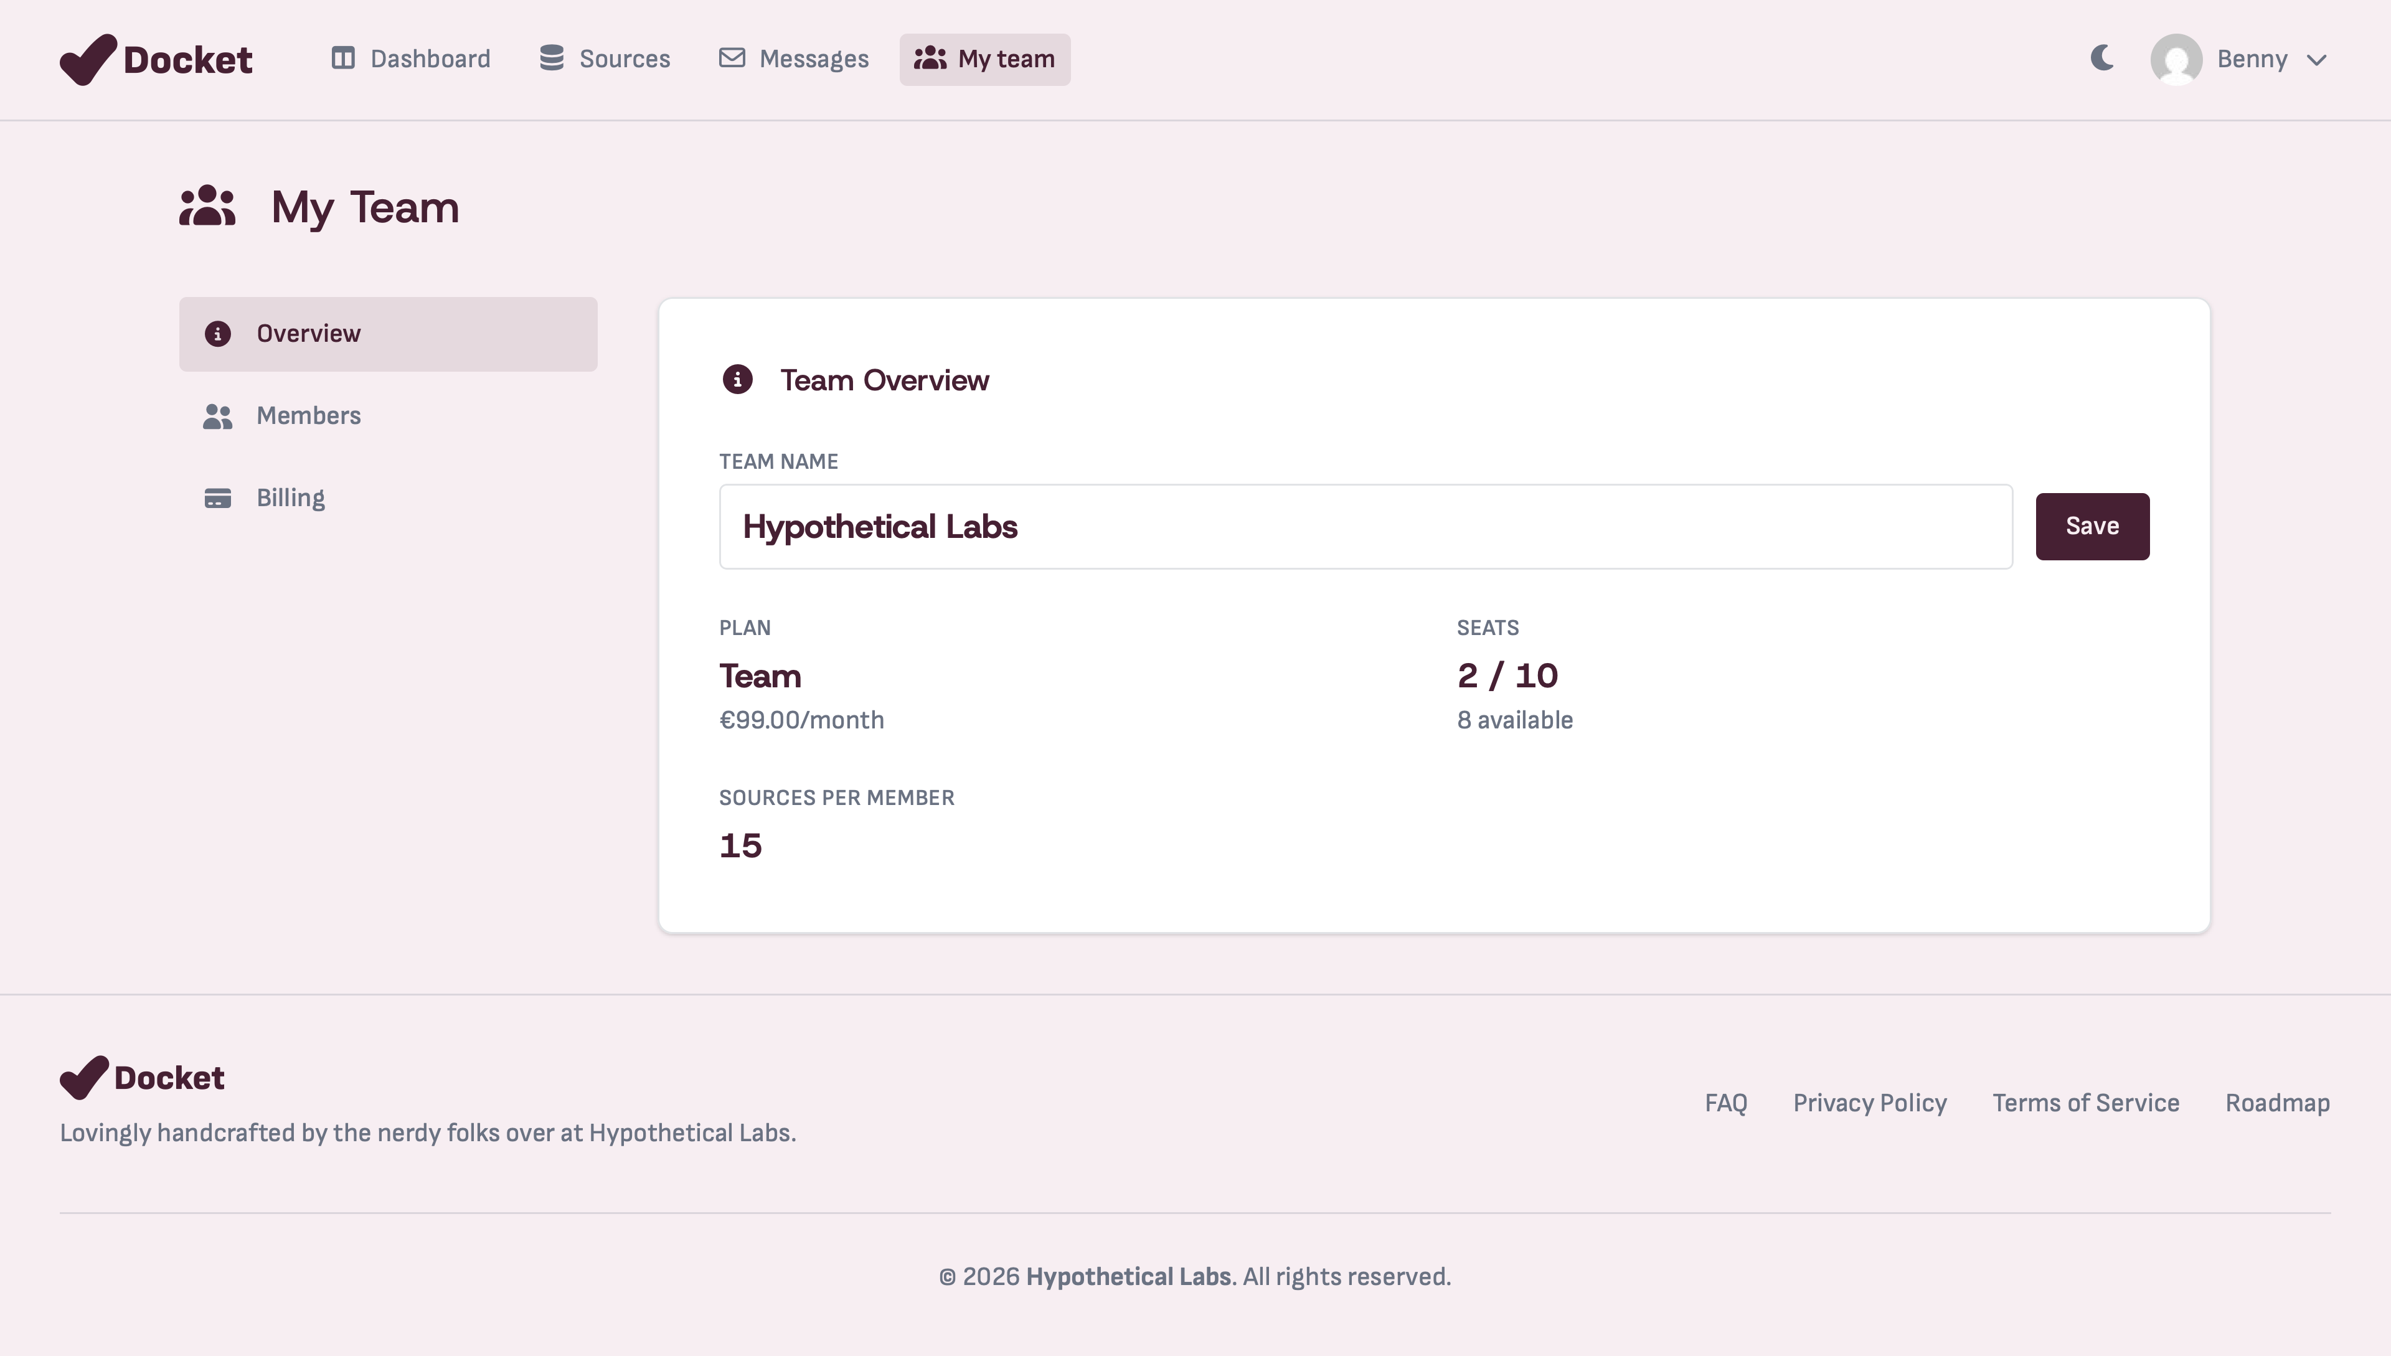Click the 8 available text
This screenshot has width=2391, height=1356.
point(1514,720)
